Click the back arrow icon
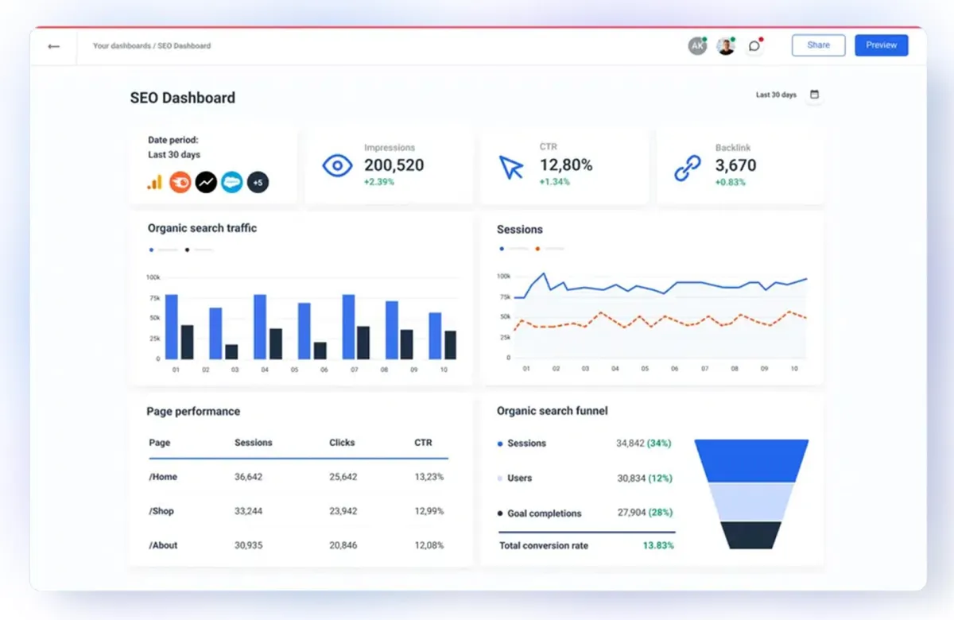Image resolution: width=954 pixels, height=620 pixels. coord(53,46)
